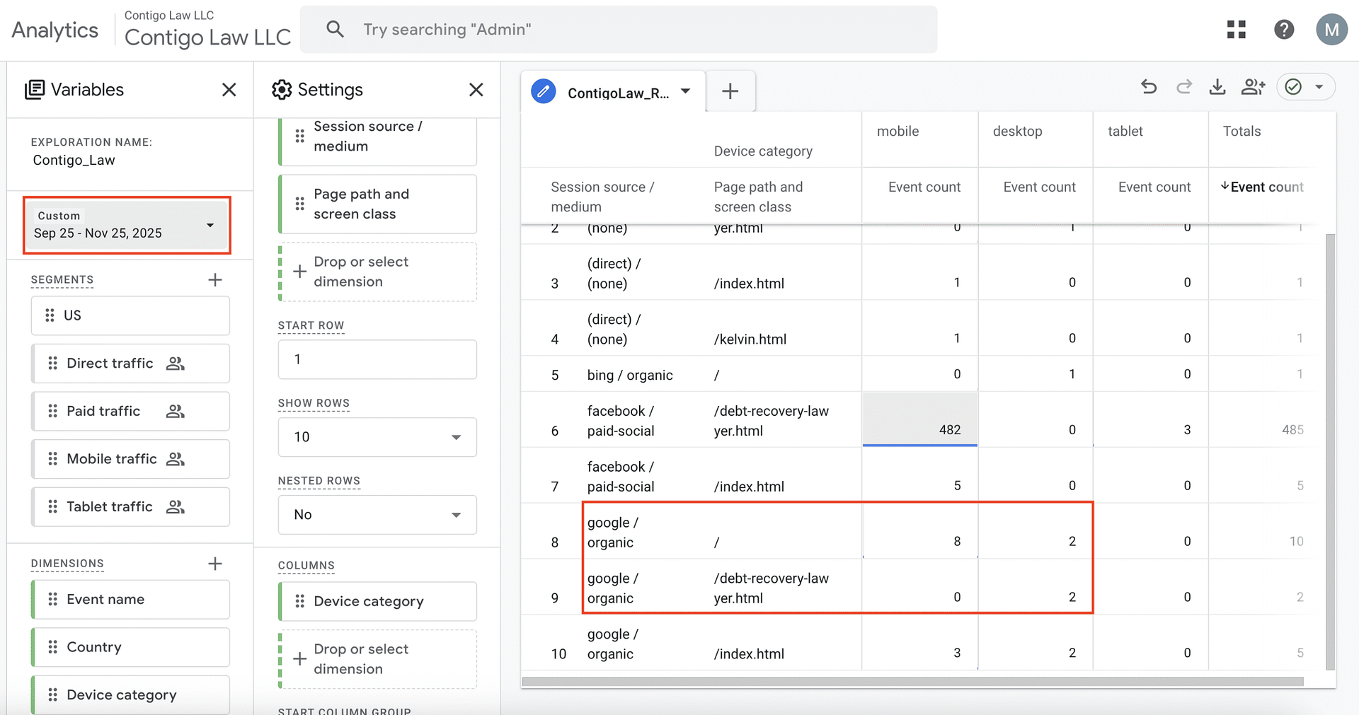Share exploration with add-users icon
The height and width of the screenshot is (715, 1359).
1253,87
